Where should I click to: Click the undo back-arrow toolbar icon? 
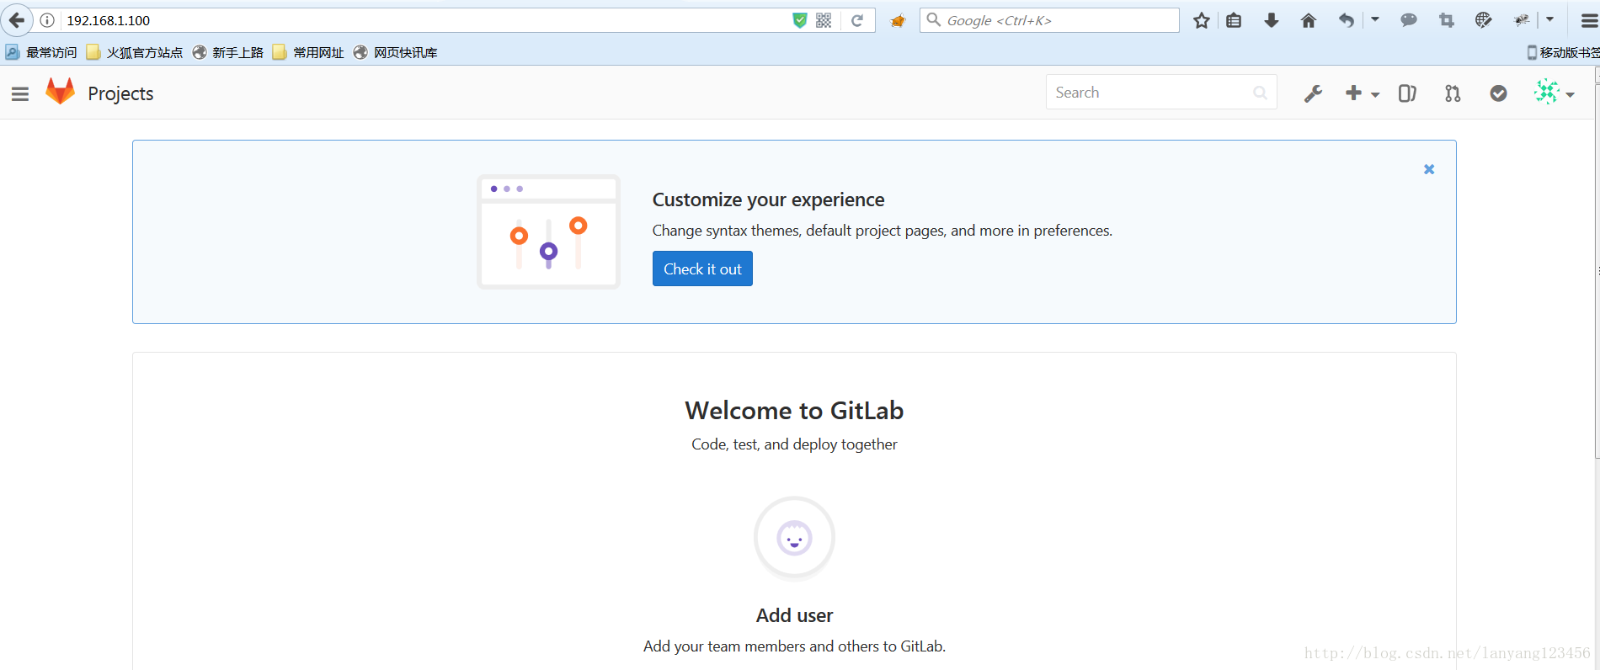(x=1347, y=20)
